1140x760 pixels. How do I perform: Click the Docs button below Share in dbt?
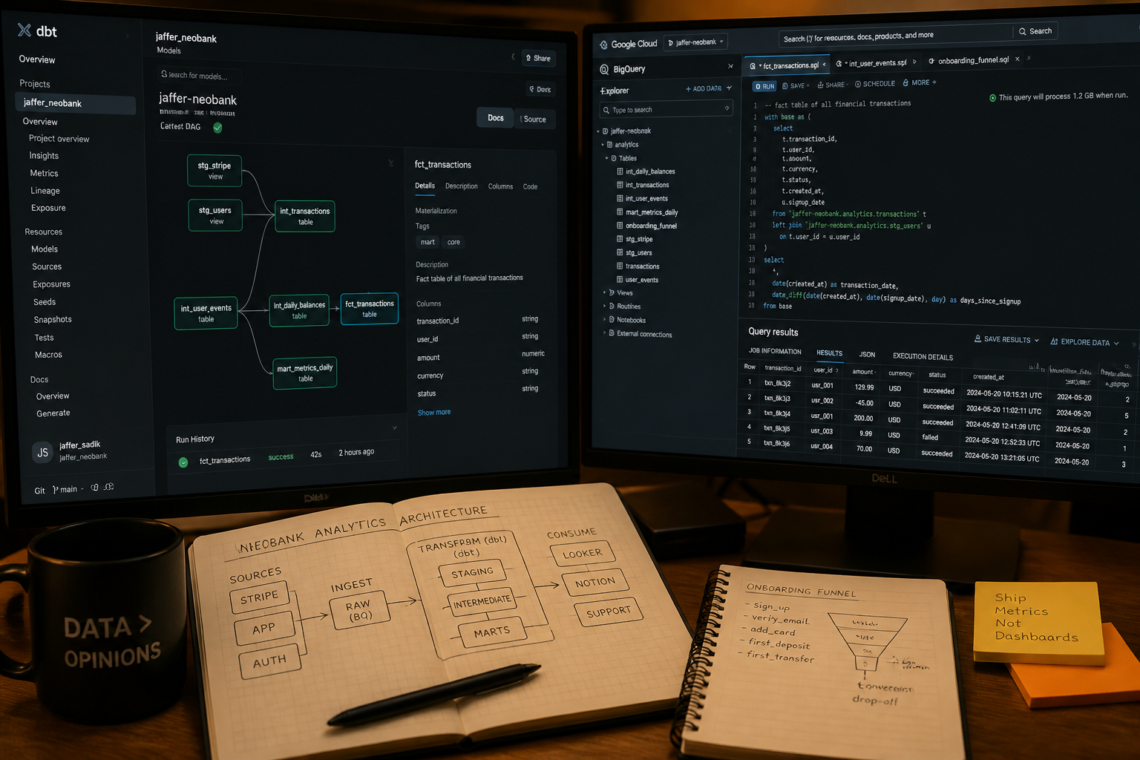(x=540, y=89)
